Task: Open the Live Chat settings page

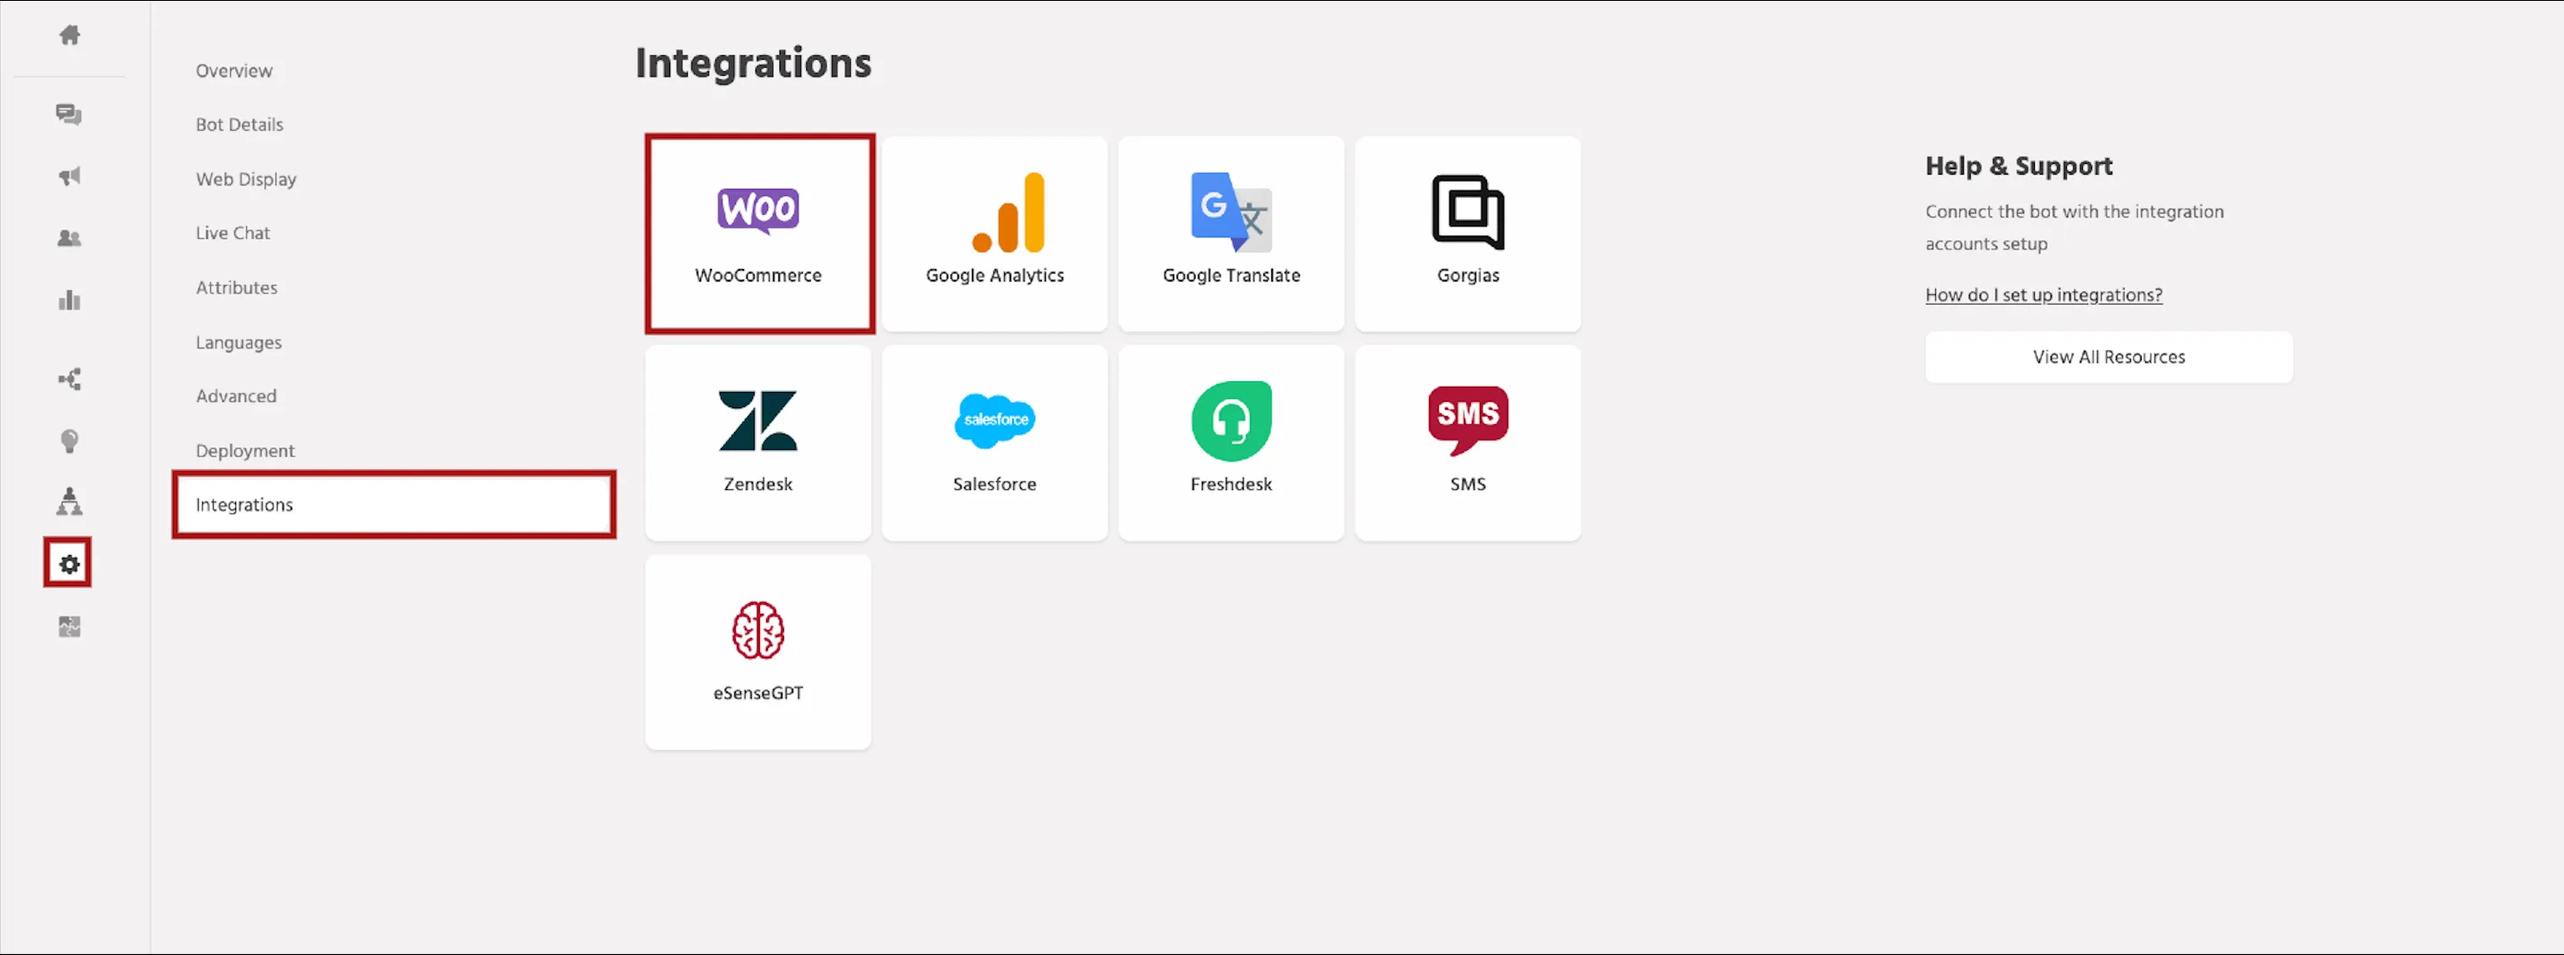Action: [233, 233]
